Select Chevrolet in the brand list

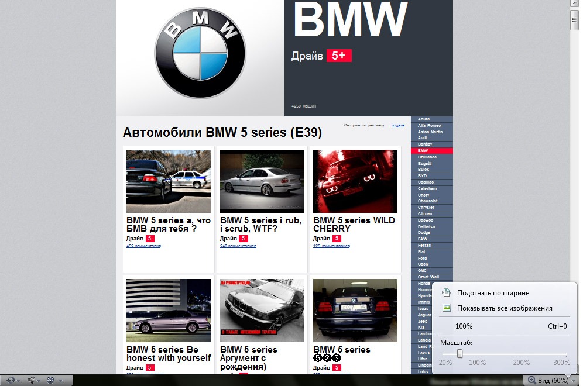[427, 201]
